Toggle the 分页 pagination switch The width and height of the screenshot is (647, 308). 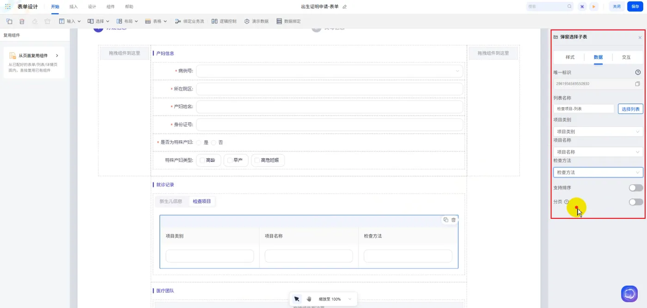pos(635,202)
